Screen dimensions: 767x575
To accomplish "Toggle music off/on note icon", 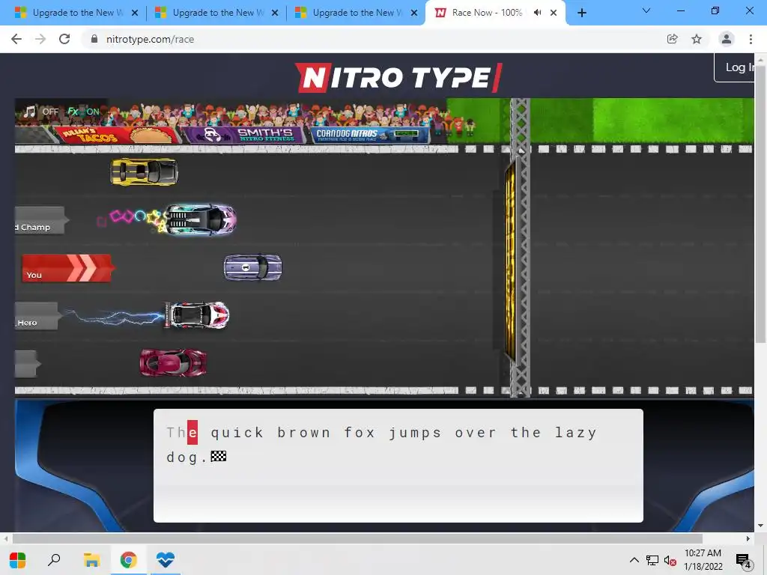I will pyautogui.click(x=30, y=112).
